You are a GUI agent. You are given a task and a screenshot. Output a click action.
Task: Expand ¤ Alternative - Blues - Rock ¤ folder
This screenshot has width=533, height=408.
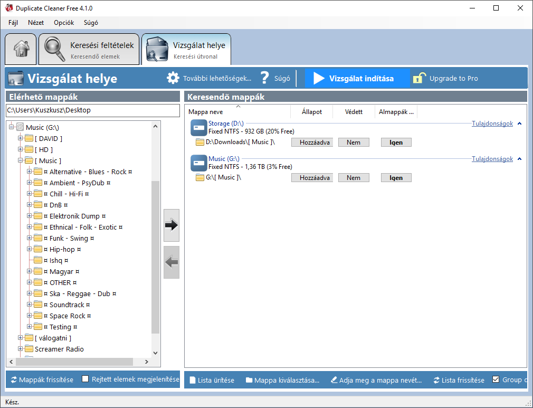[29, 172]
